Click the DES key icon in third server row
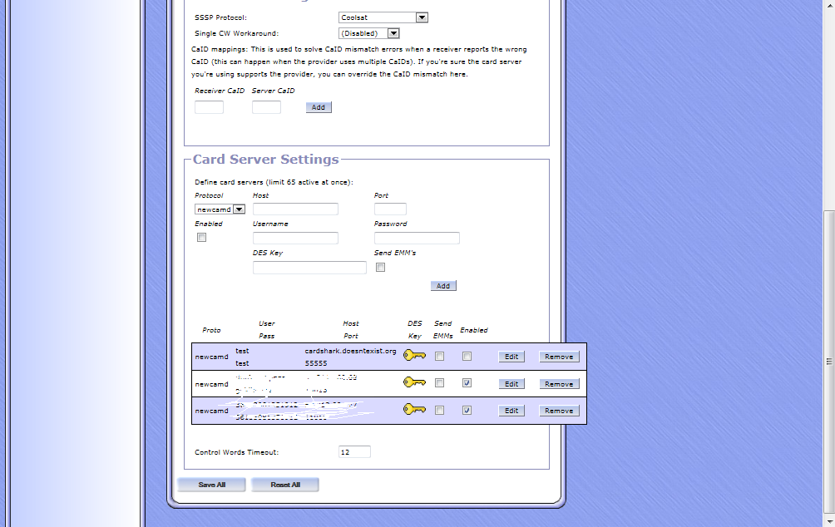The width and height of the screenshot is (835, 527). point(414,410)
